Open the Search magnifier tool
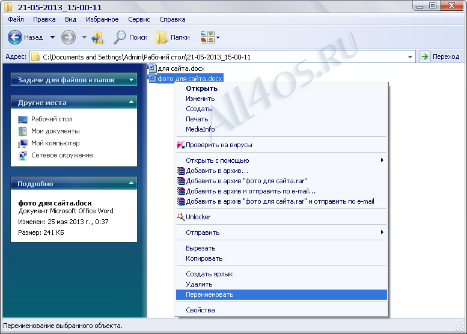Viewport: 467px width, 334px height. (x=120, y=37)
